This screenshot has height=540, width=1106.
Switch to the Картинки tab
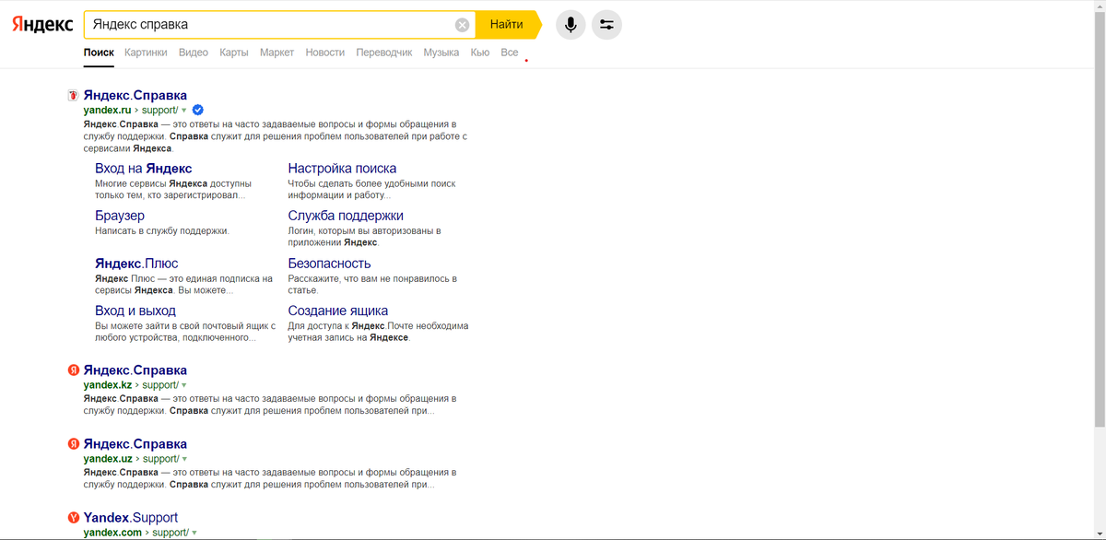point(146,53)
